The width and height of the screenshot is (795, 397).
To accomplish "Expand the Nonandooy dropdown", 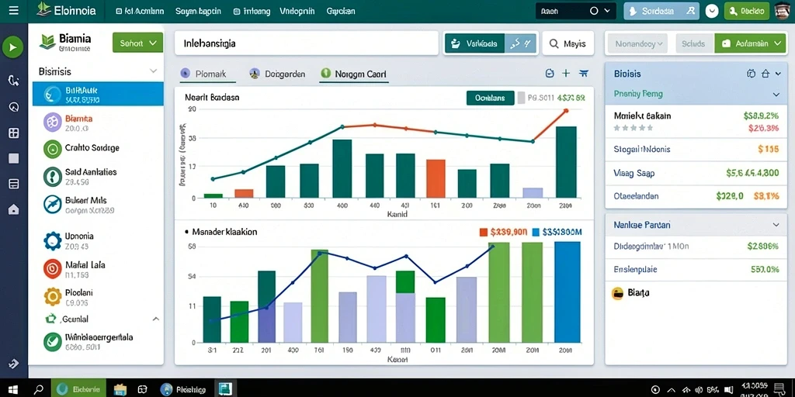I will [x=638, y=43].
